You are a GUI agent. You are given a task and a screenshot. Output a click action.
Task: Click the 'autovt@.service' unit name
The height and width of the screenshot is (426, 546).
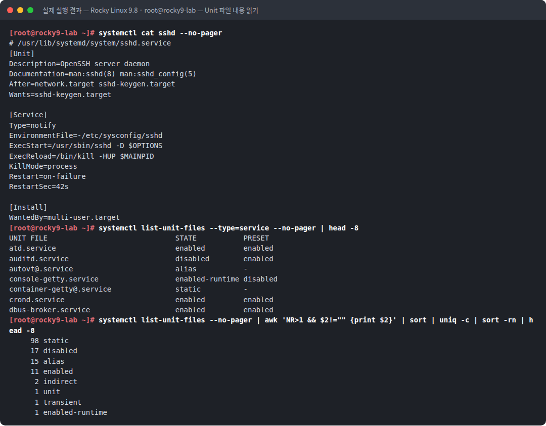[41, 269]
